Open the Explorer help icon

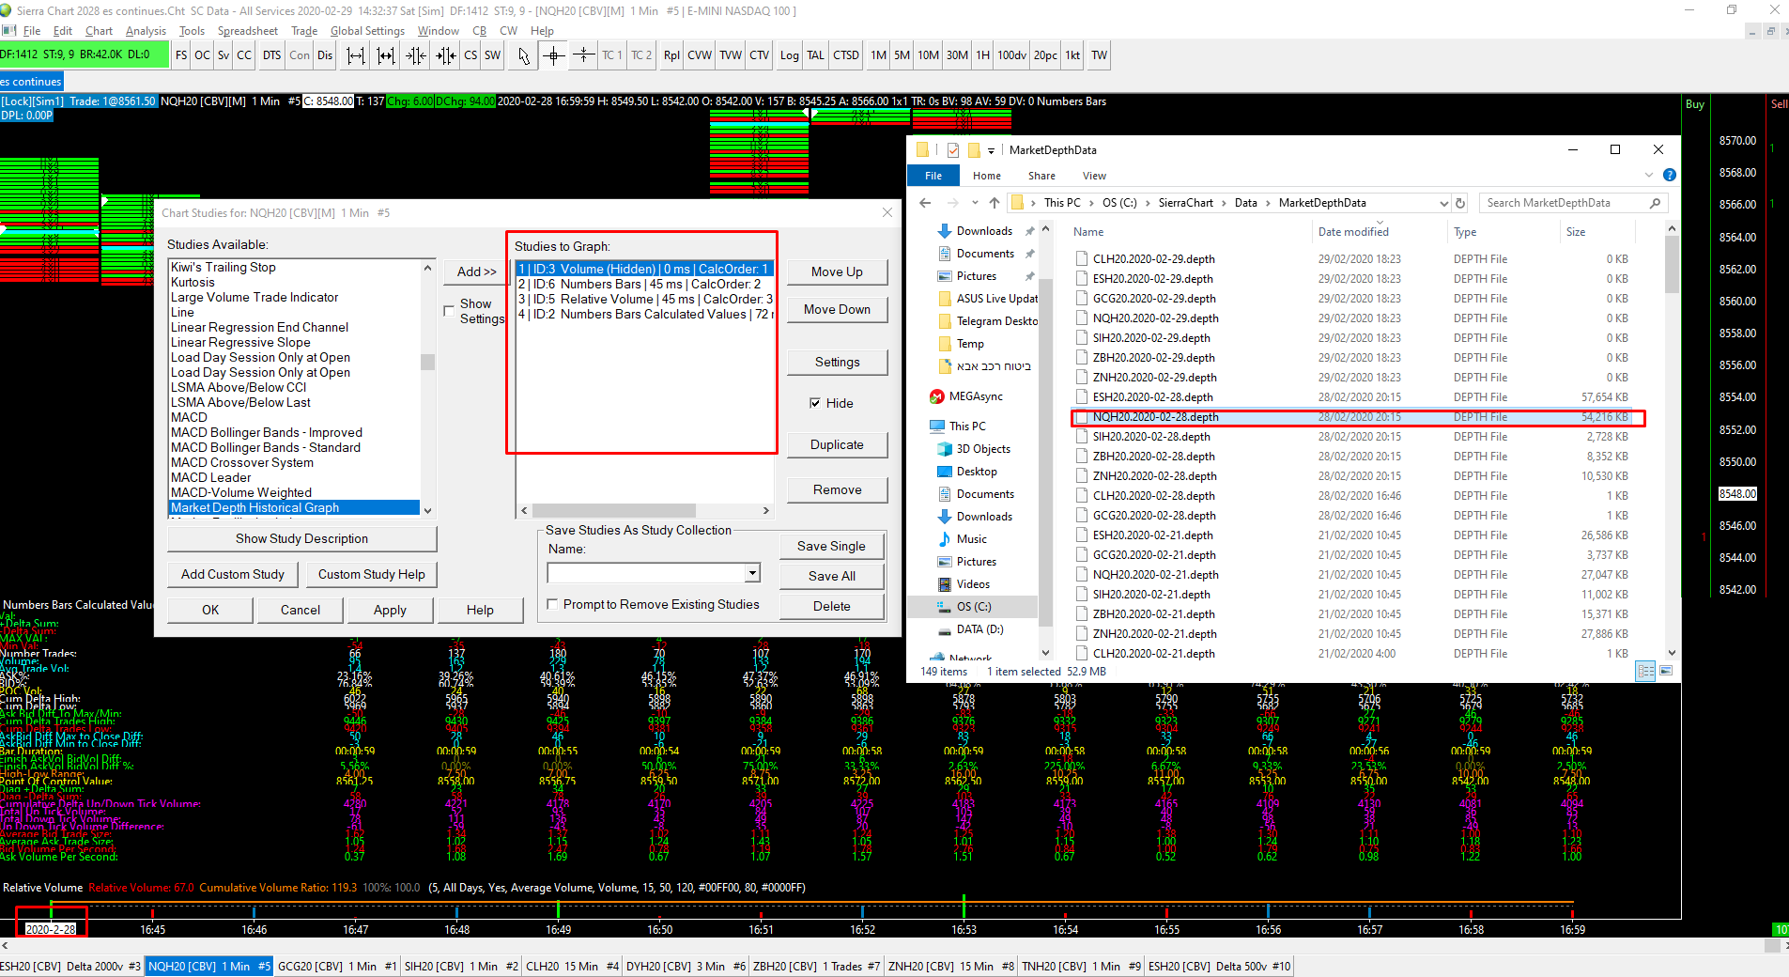click(1669, 175)
